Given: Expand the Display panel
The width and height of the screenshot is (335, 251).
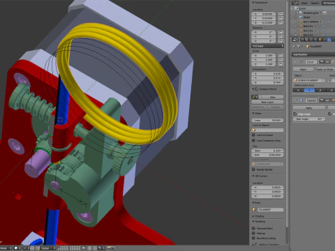Looking at the screenshot, I should (253, 216).
